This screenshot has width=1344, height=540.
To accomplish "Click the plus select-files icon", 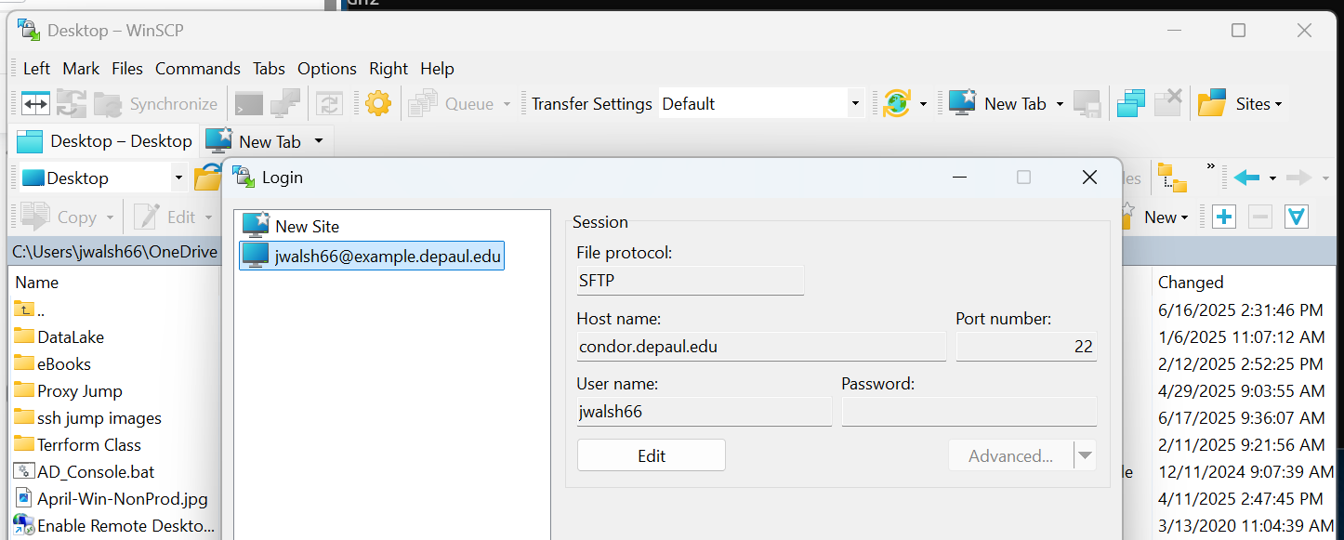I will coord(1224,217).
